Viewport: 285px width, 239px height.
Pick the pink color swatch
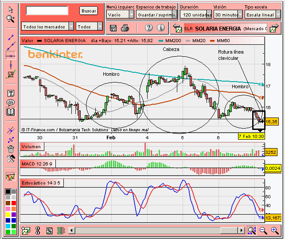coord(8,209)
